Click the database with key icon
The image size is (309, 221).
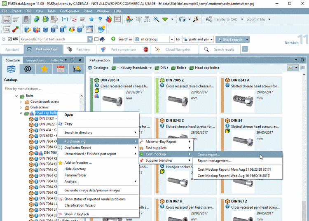(x=28, y=29)
